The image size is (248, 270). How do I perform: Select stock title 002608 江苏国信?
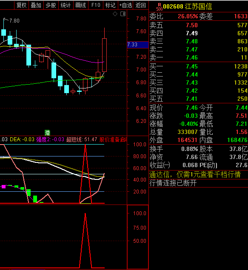pos(187,6)
